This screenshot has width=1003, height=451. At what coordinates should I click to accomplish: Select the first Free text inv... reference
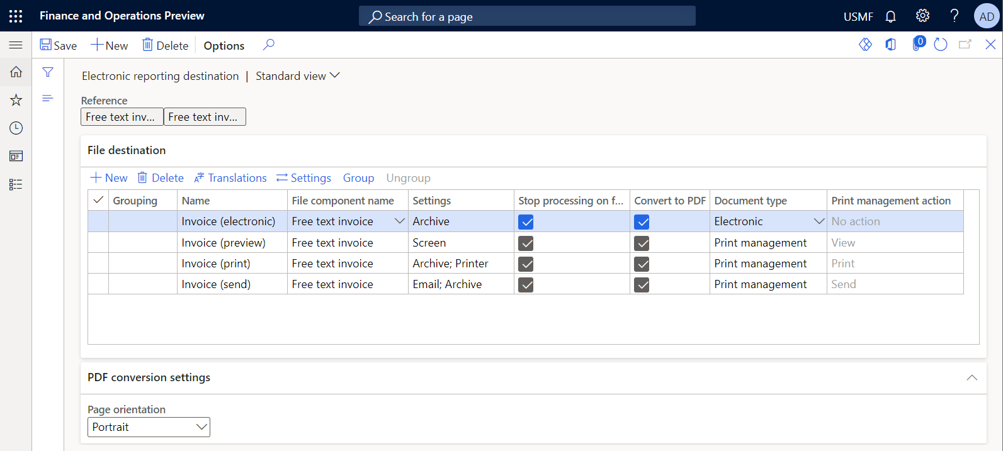(x=122, y=117)
